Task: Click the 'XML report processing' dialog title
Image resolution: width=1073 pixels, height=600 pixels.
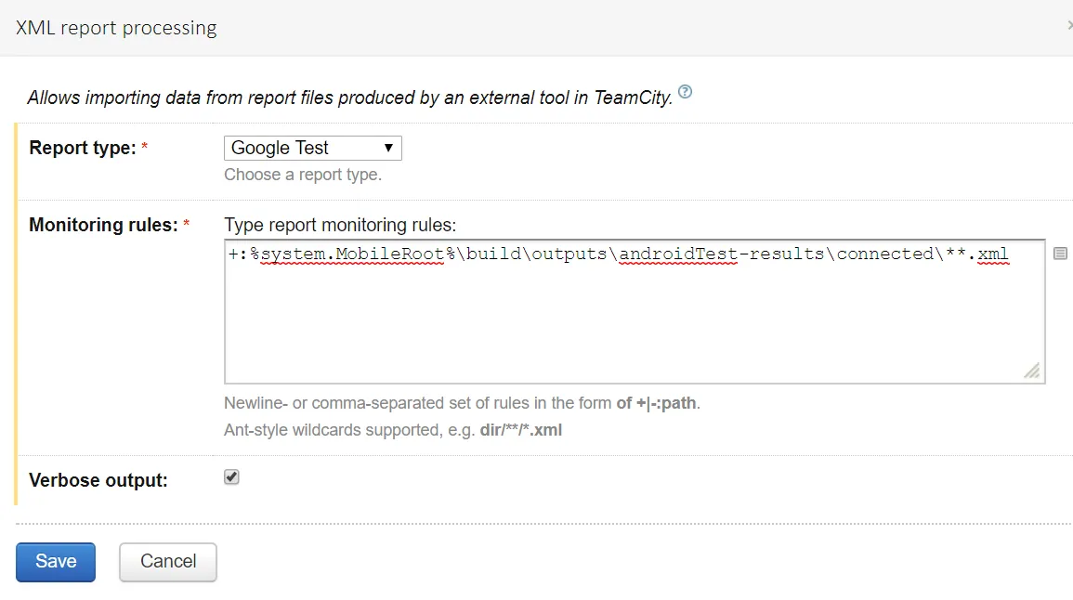Action: coord(116,28)
